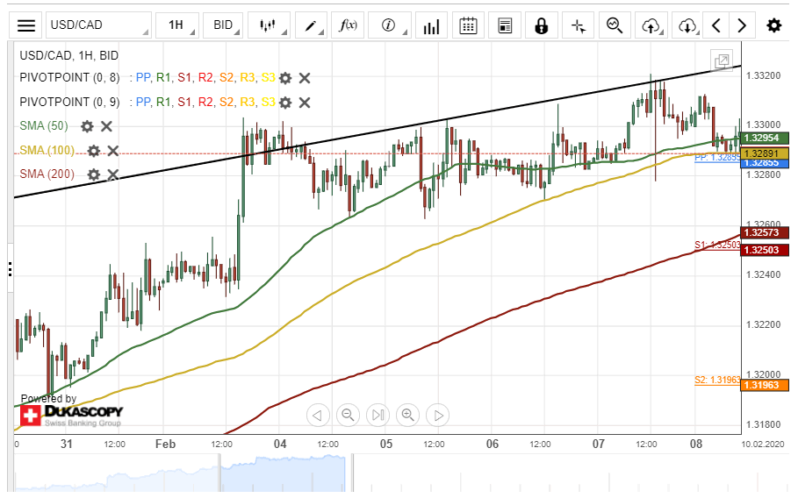Zoom out with round minus magnifier

click(348, 416)
